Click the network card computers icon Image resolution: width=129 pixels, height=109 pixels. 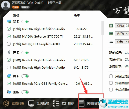coord(9,76)
